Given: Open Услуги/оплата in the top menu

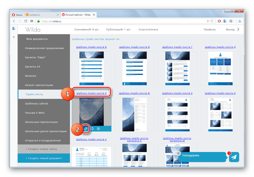Looking at the screenshot, I should coord(148,30).
